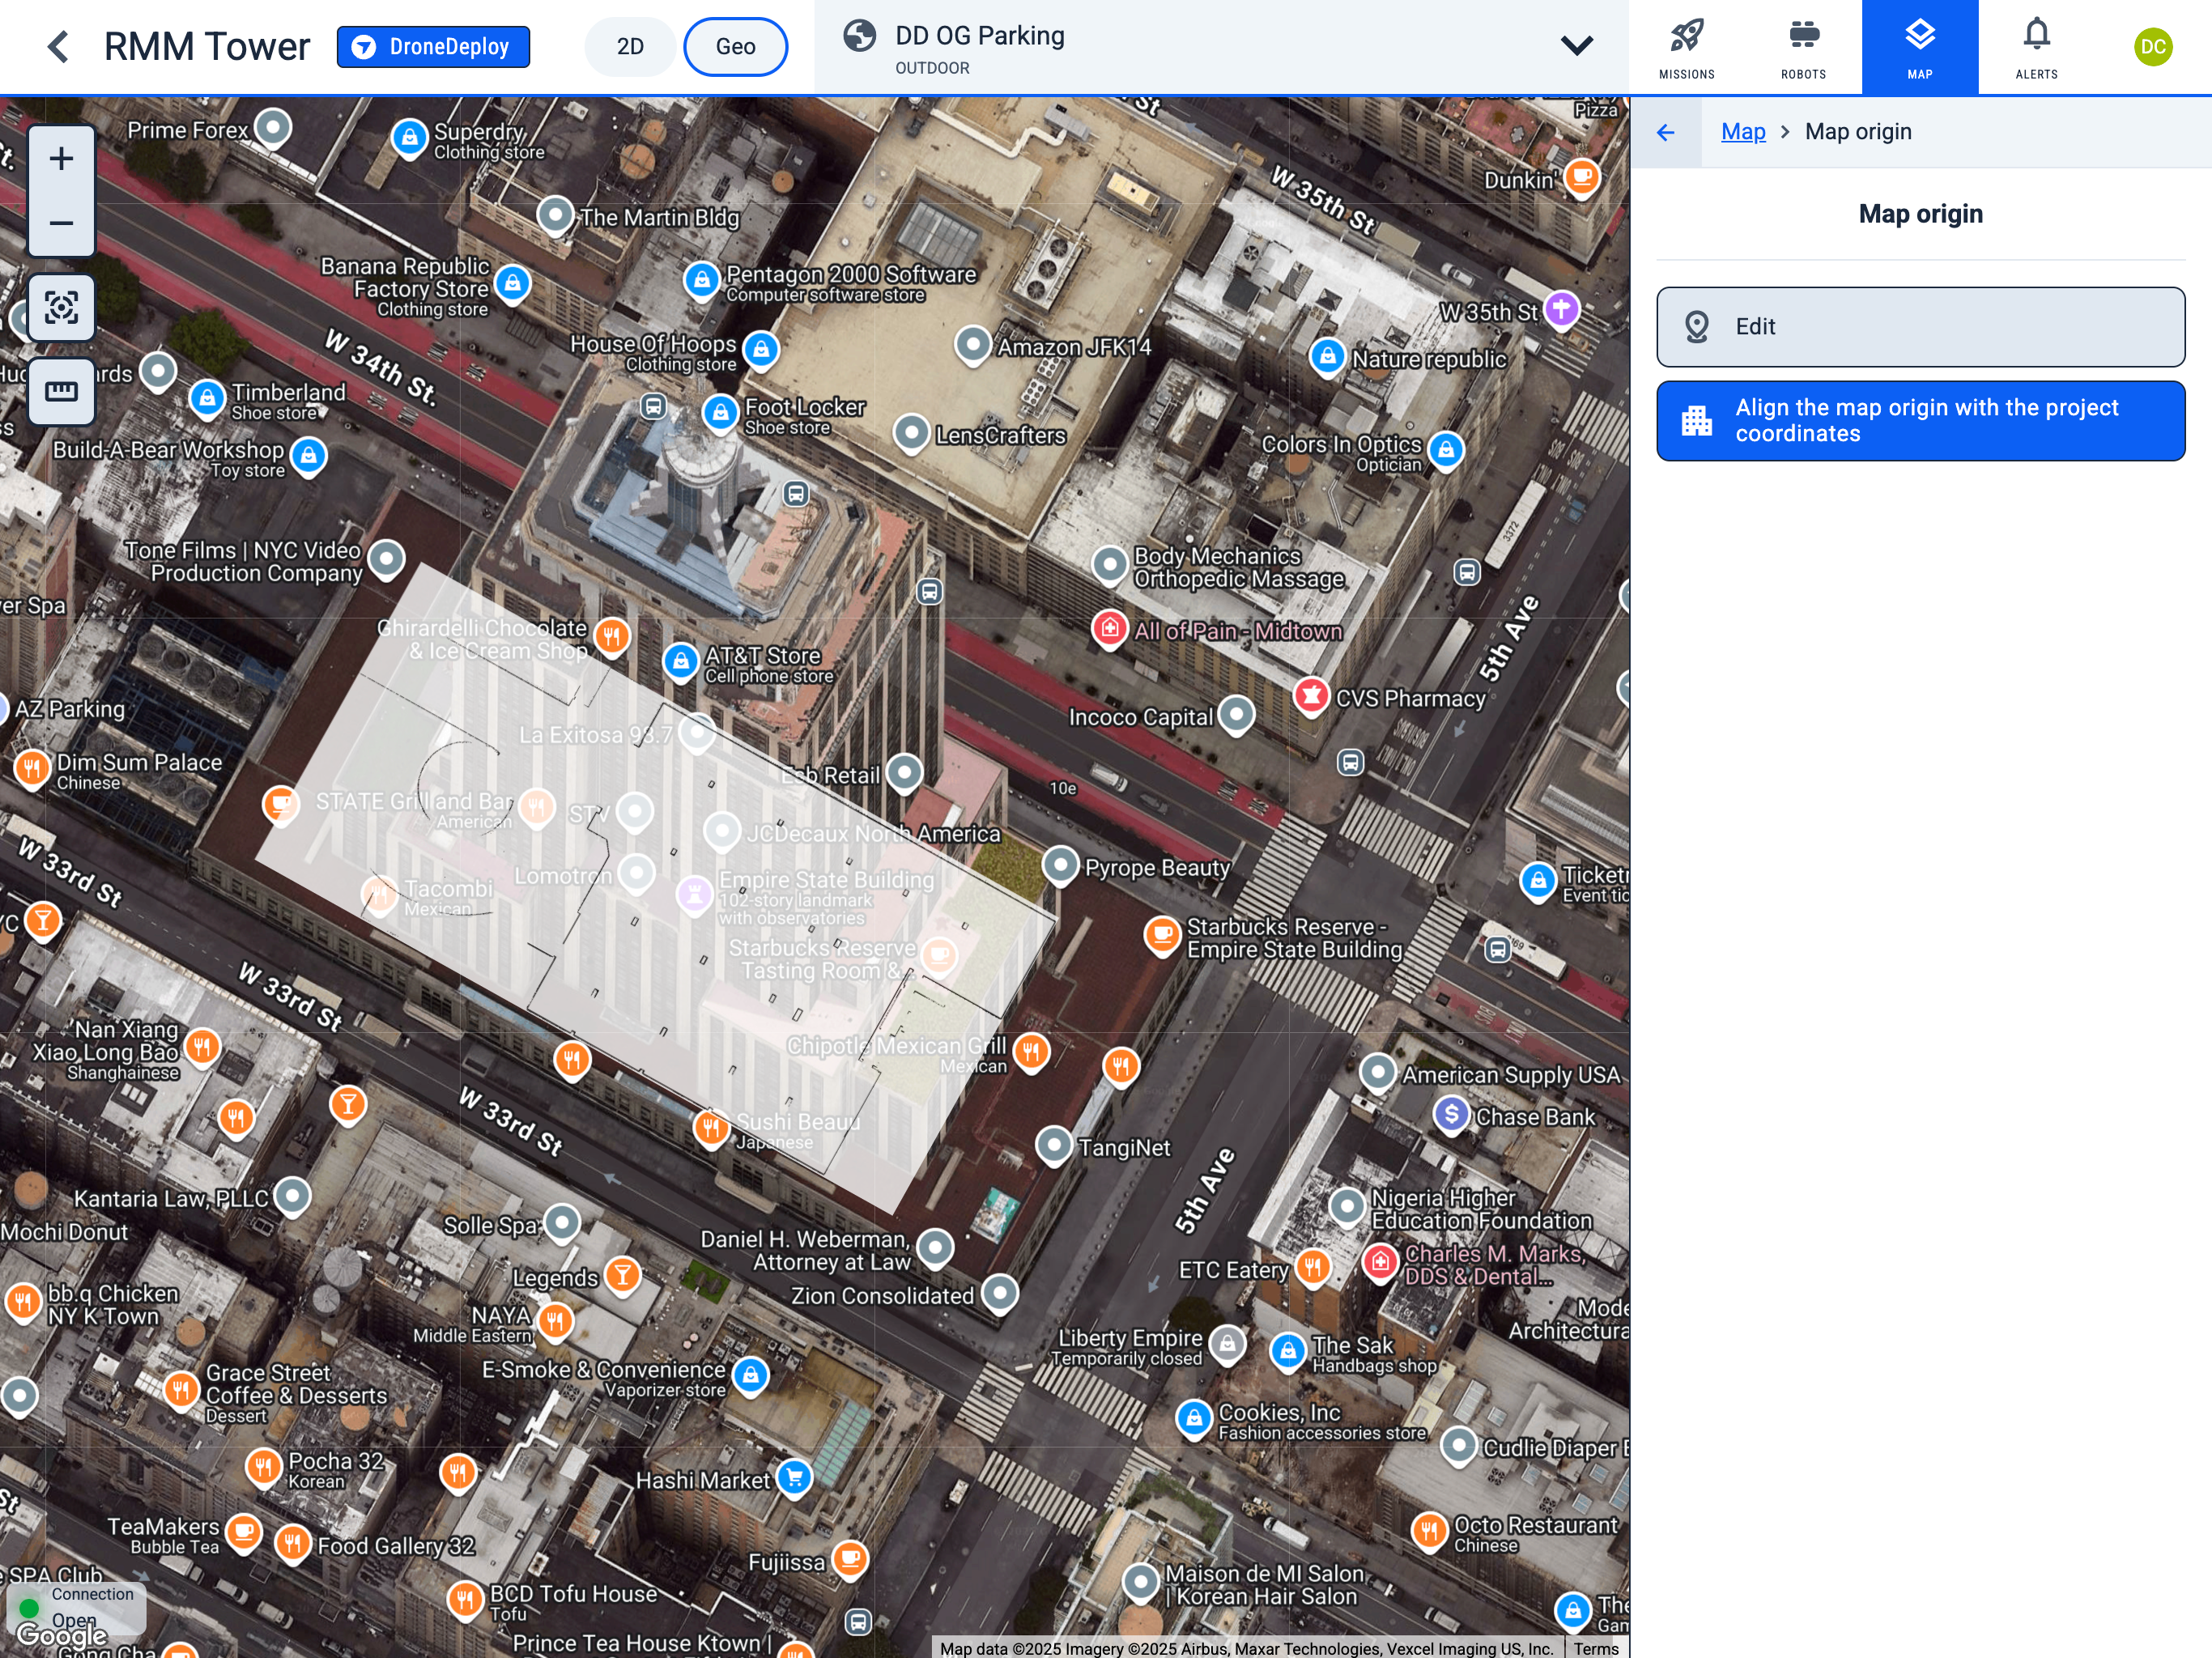This screenshot has width=2212, height=1658.
Task: Click the globe icon next to DD OG Parking
Action: [860, 34]
